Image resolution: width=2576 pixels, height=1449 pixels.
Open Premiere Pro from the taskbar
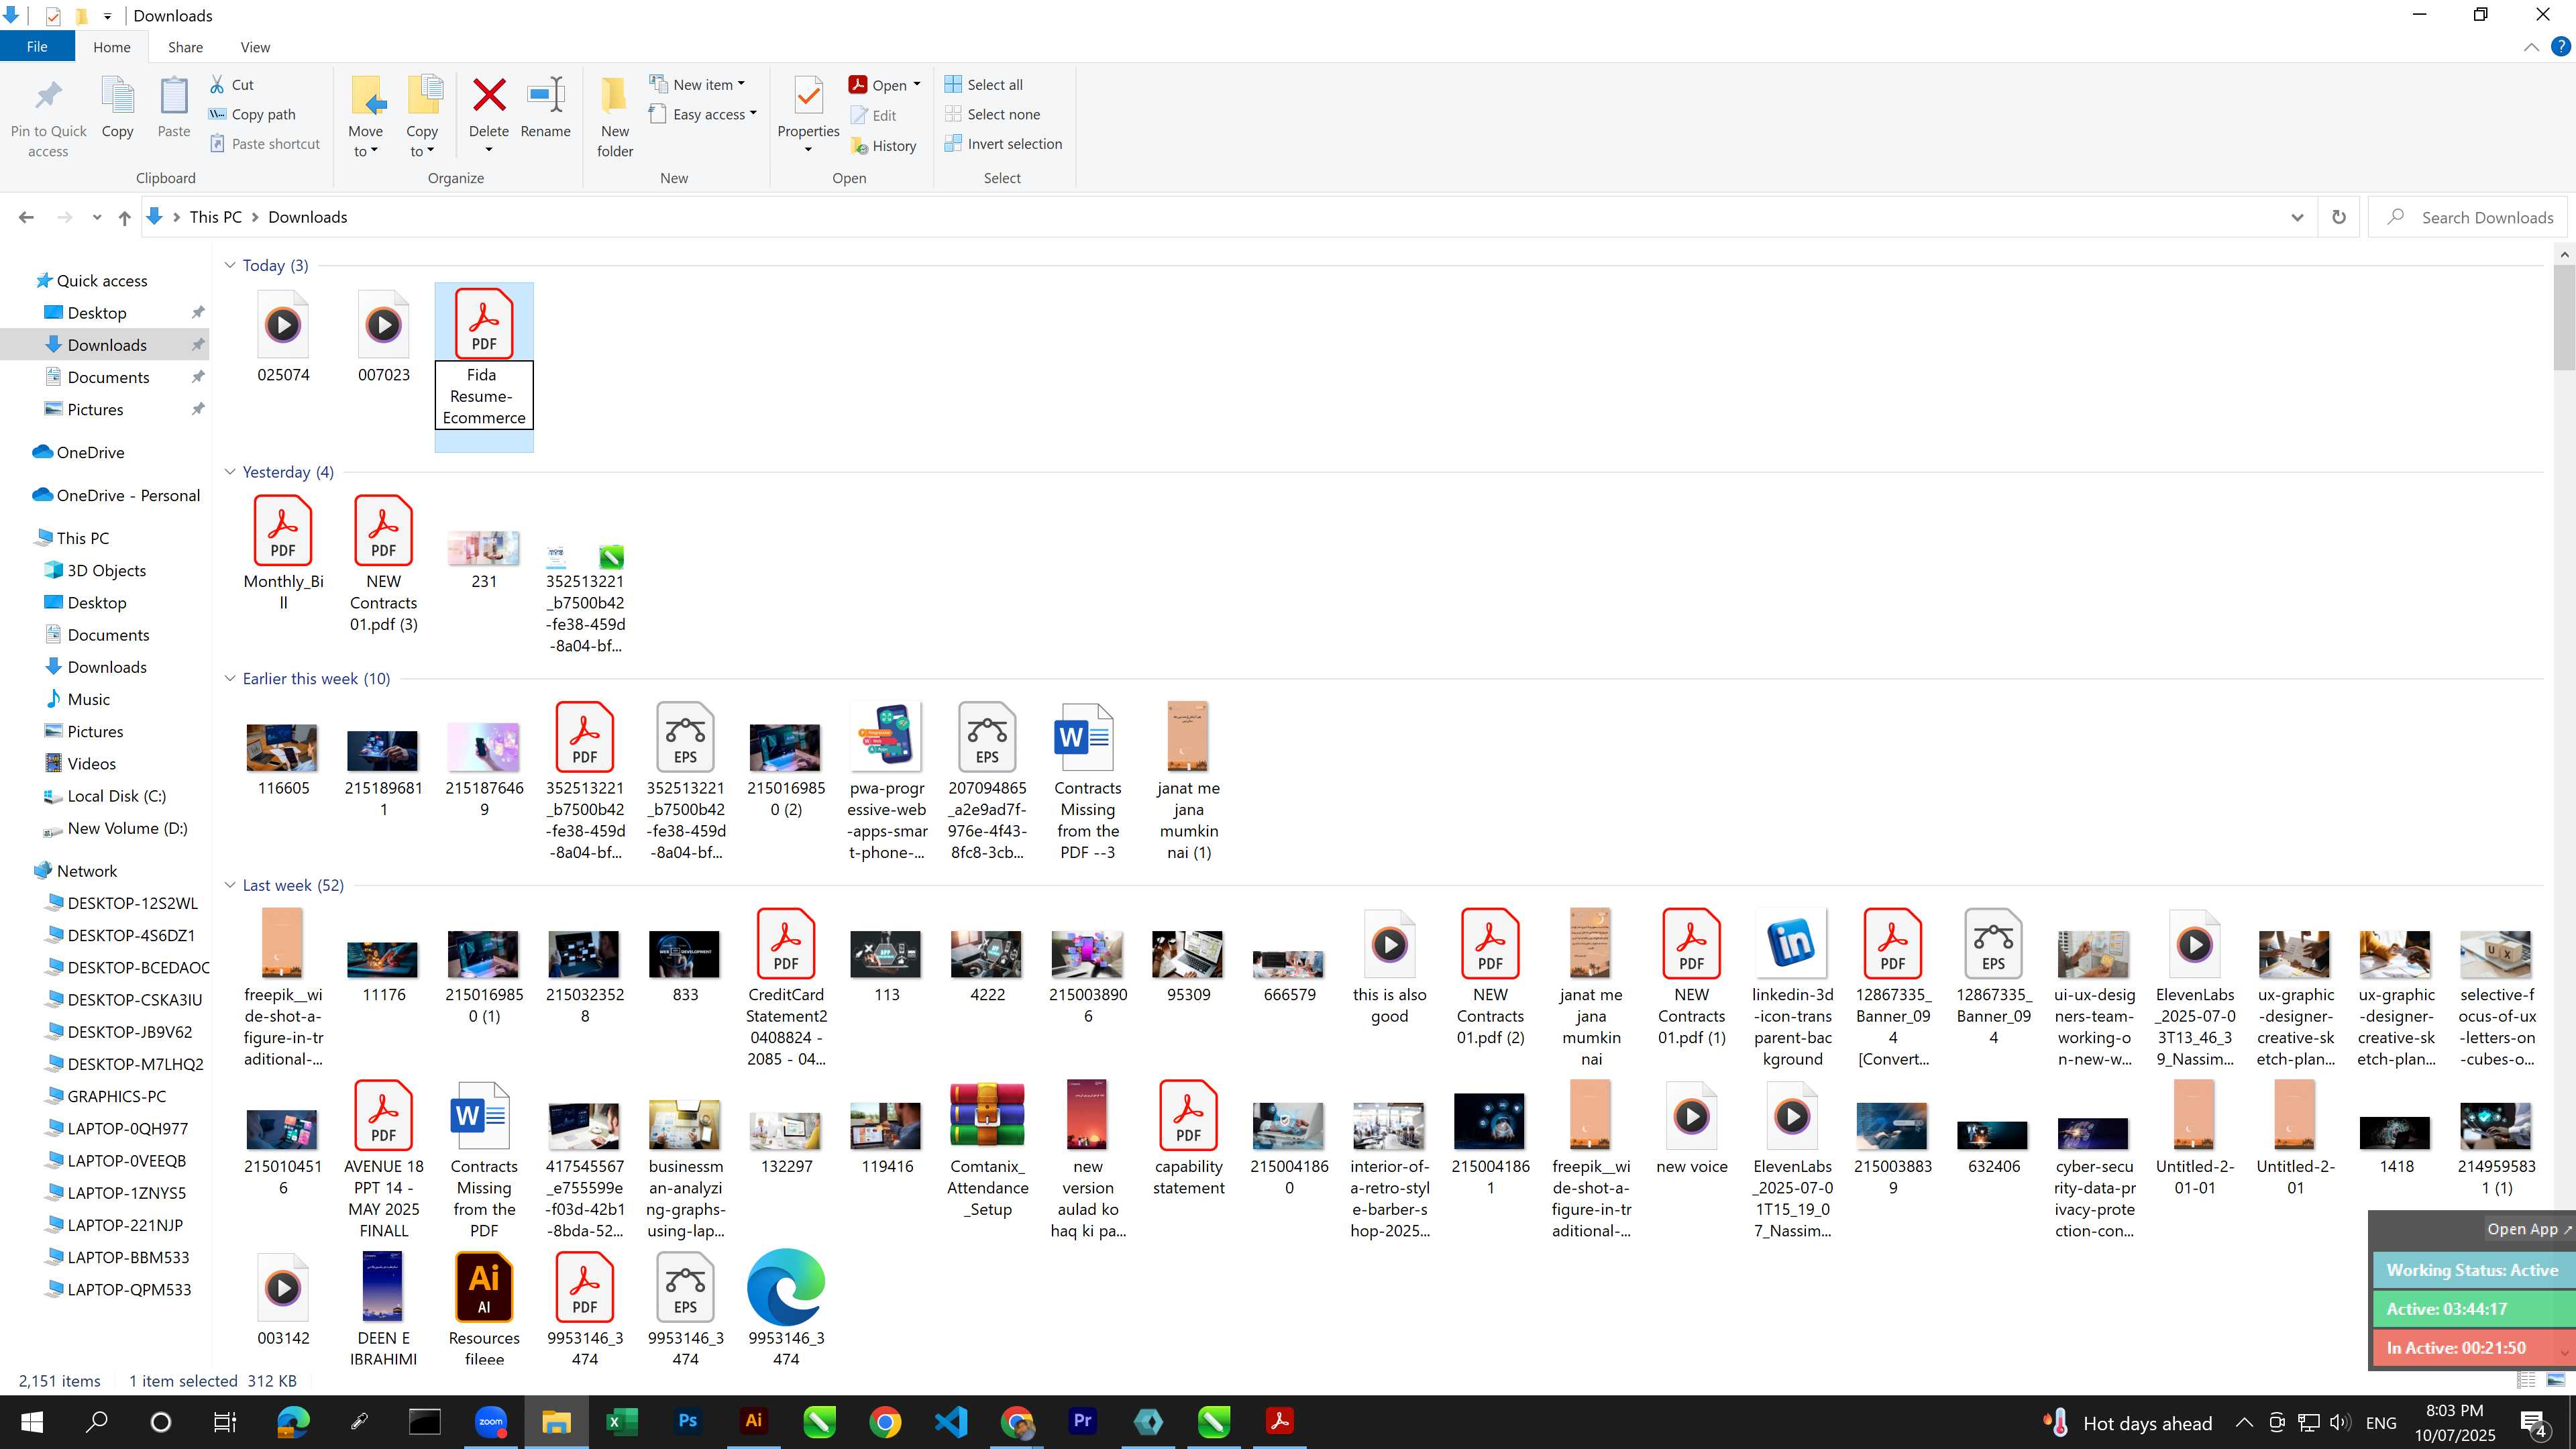(1082, 1421)
